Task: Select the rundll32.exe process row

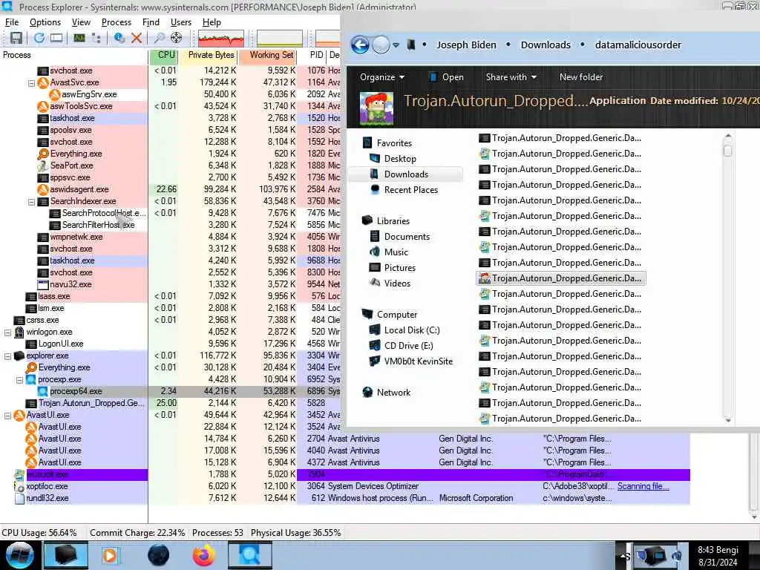Action: [345, 498]
